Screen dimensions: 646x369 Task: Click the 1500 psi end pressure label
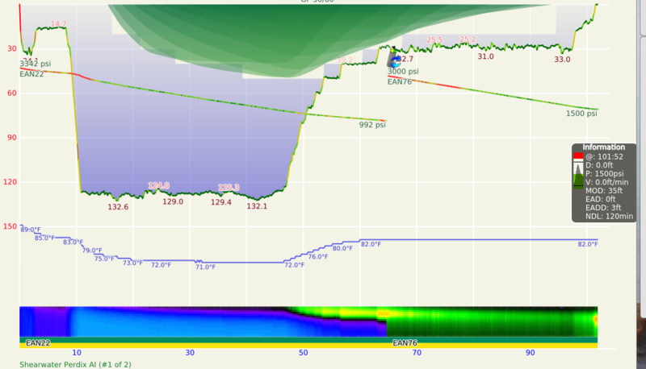tap(581, 114)
